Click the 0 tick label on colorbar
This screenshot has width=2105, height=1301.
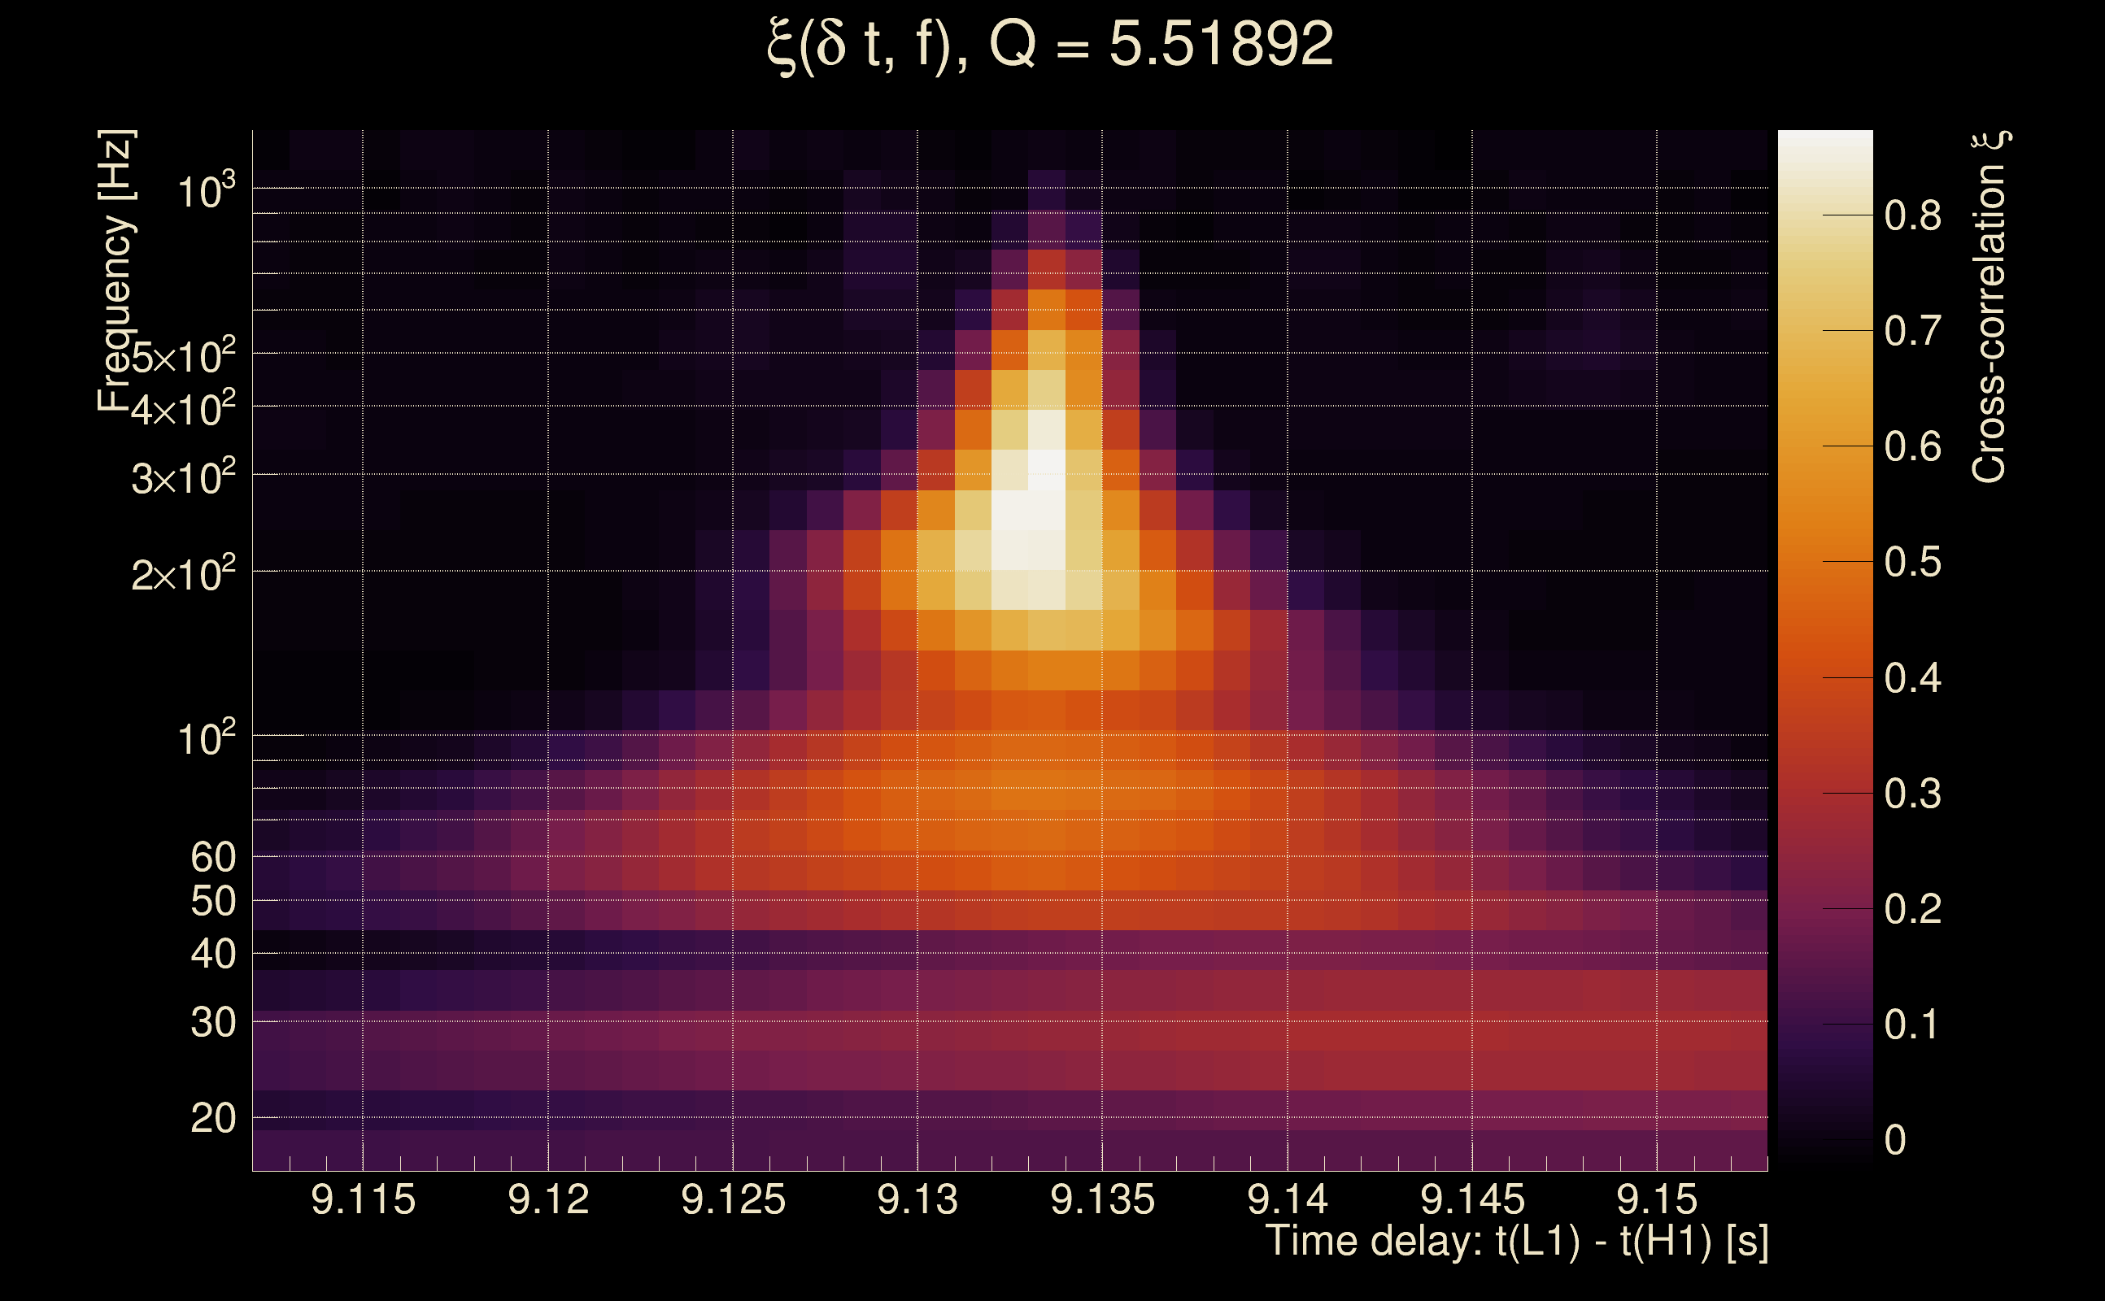pos(1895,1140)
